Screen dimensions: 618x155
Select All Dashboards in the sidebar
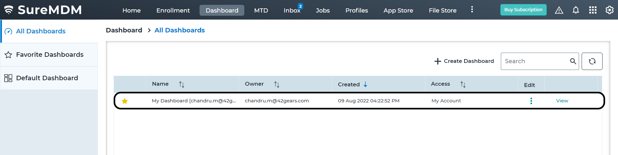coord(49,31)
